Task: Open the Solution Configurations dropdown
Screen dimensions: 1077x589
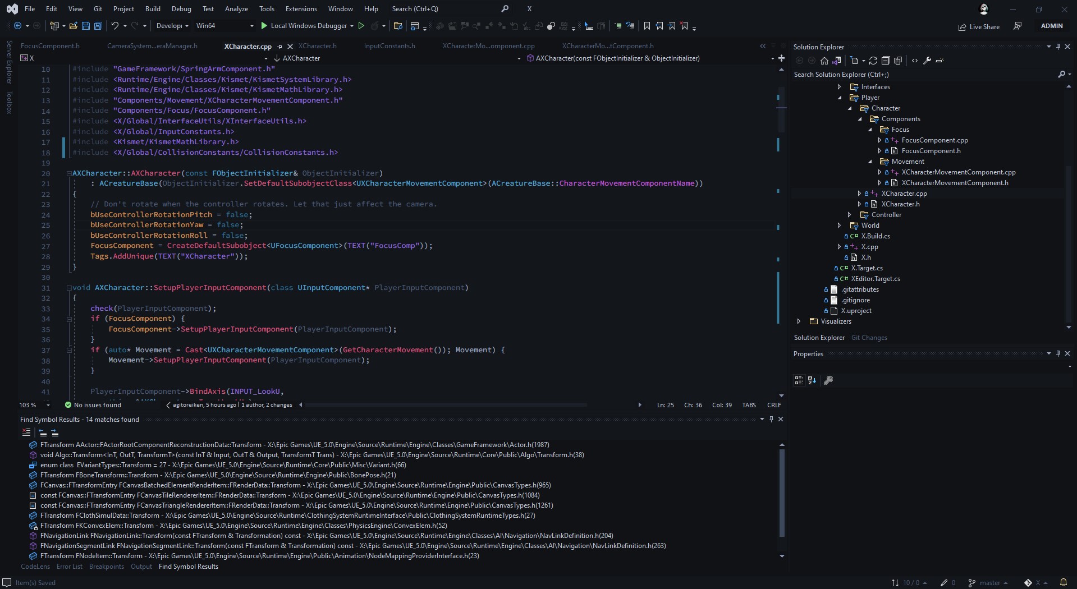Action: pyautogui.click(x=172, y=26)
